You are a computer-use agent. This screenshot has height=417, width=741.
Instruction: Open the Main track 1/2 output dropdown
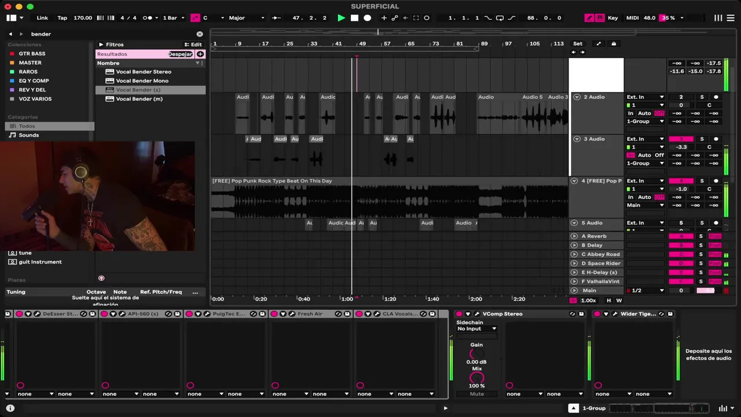pos(645,291)
